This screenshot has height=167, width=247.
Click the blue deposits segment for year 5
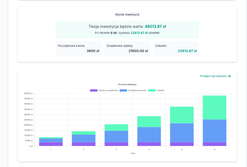tap(182, 133)
